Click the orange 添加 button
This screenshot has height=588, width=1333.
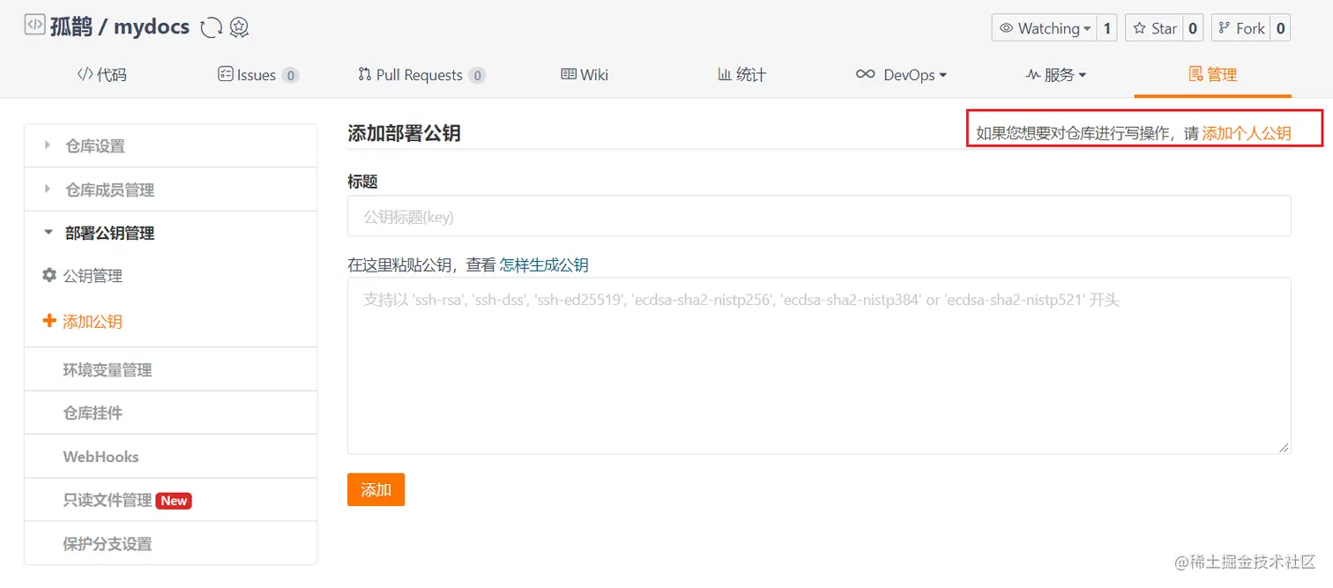[376, 489]
